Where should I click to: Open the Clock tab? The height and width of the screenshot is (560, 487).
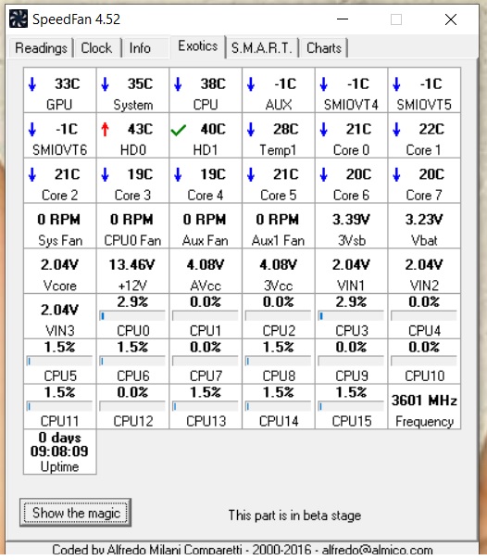pyautogui.click(x=96, y=48)
